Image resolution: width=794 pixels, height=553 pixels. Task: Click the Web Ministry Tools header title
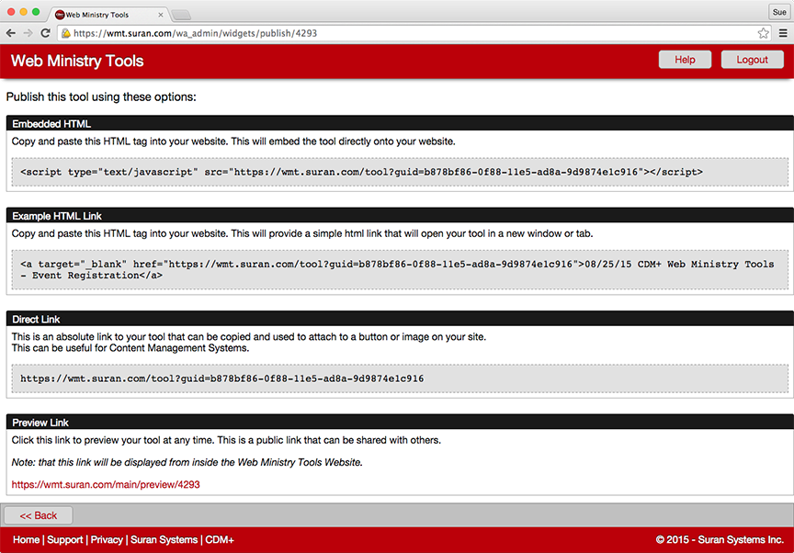click(77, 61)
